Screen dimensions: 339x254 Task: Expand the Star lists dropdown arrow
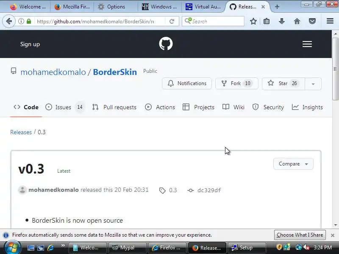313,84
